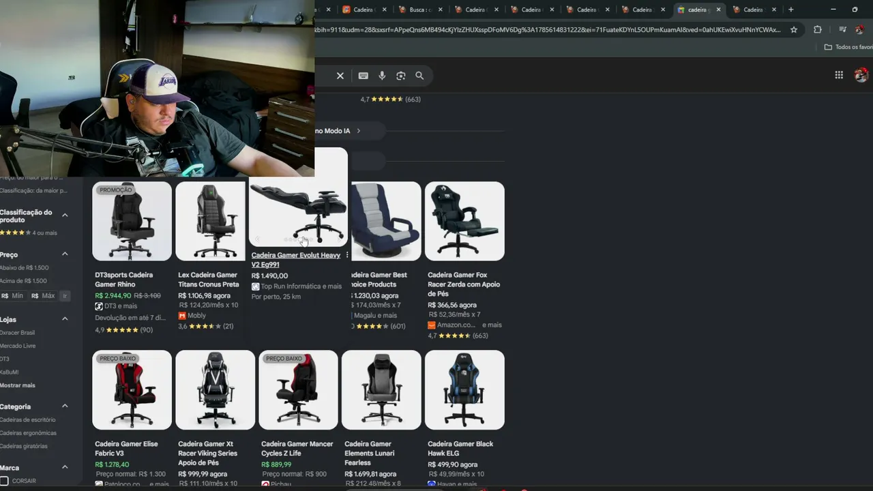Viewport: 873px width, 491px height.
Task: Click the R$ 1.490,00 price text
Action: point(269,276)
